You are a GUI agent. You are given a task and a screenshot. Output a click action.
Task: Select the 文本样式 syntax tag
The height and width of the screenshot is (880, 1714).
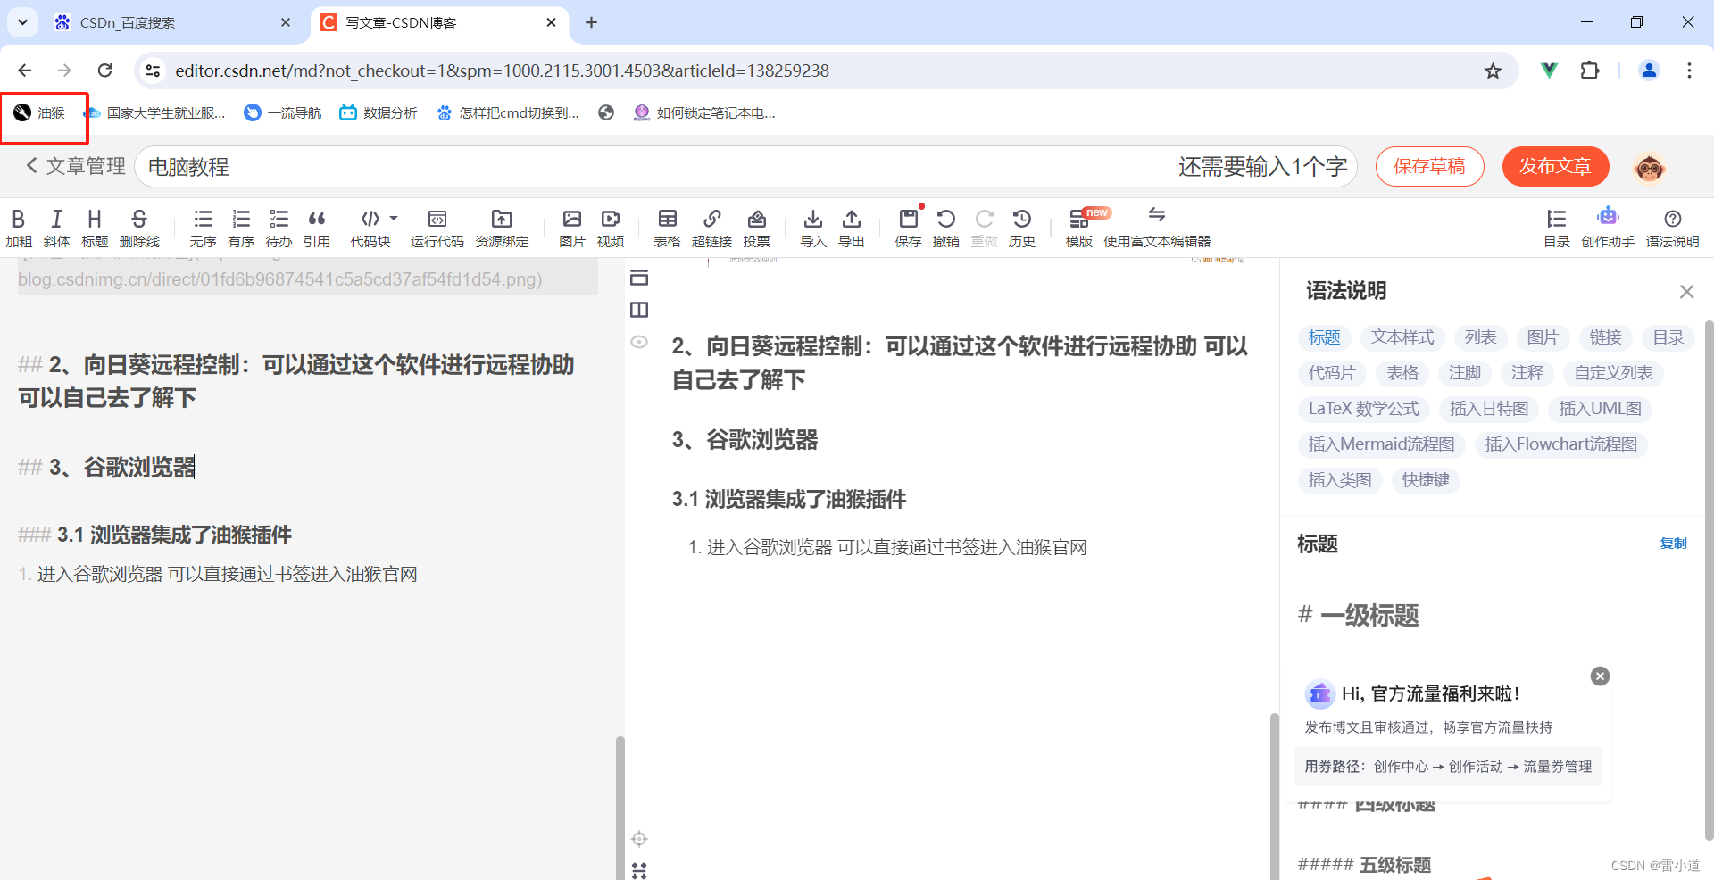pyautogui.click(x=1402, y=337)
